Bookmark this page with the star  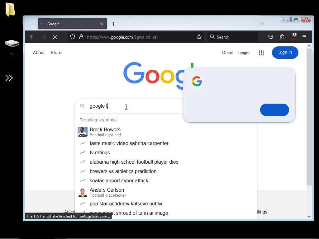pyautogui.click(x=199, y=37)
